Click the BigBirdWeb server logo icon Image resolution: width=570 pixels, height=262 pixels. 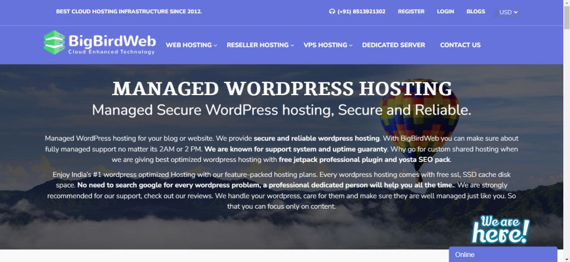(x=55, y=42)
